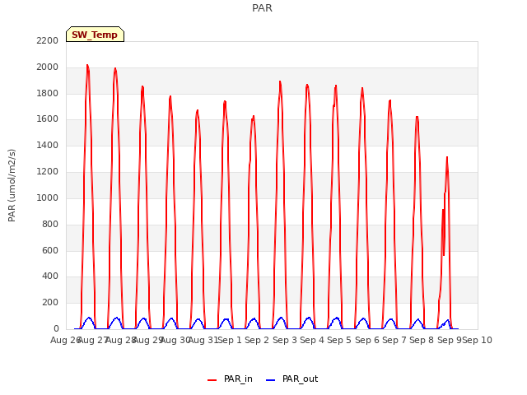The height and width of the screenshot is (395, 527).
Task: Toggle the PAR_in legend entry
Action: [x=230, y=379]
